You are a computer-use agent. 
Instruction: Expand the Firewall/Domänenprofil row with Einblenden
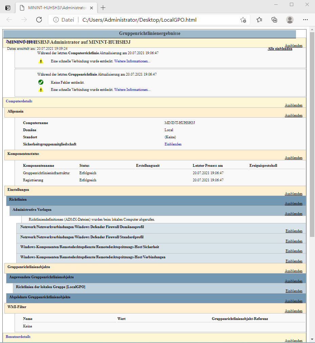click(x=294, y=231)
